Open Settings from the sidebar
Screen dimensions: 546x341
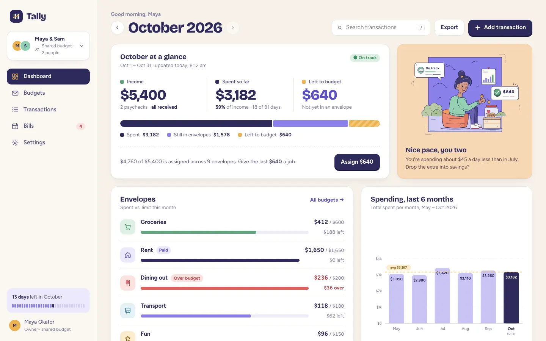[48, 142]
